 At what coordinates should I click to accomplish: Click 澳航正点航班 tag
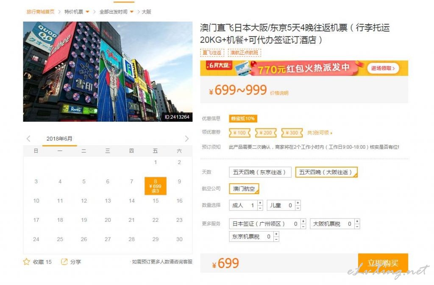coord(245,53)
